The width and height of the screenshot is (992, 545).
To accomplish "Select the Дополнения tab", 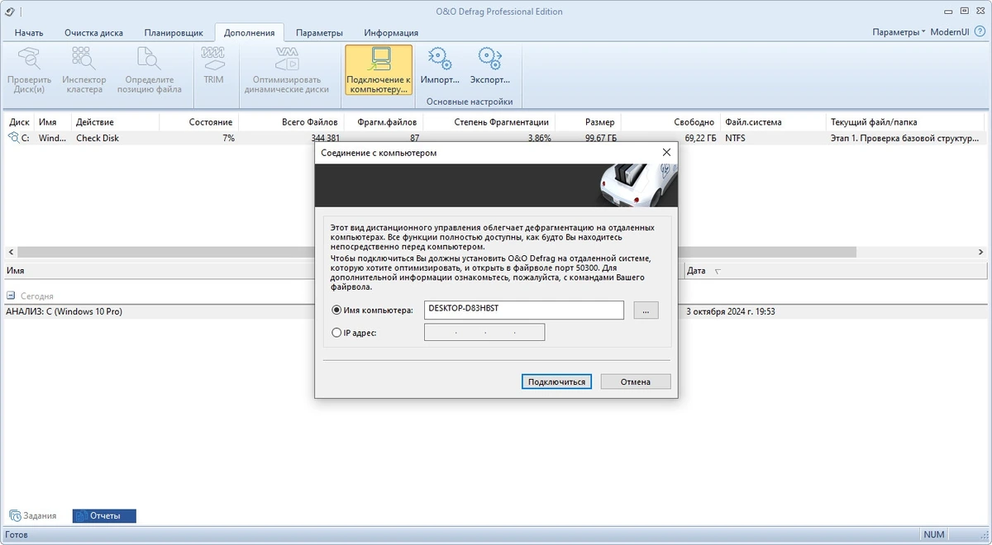I will click(250, 32).
